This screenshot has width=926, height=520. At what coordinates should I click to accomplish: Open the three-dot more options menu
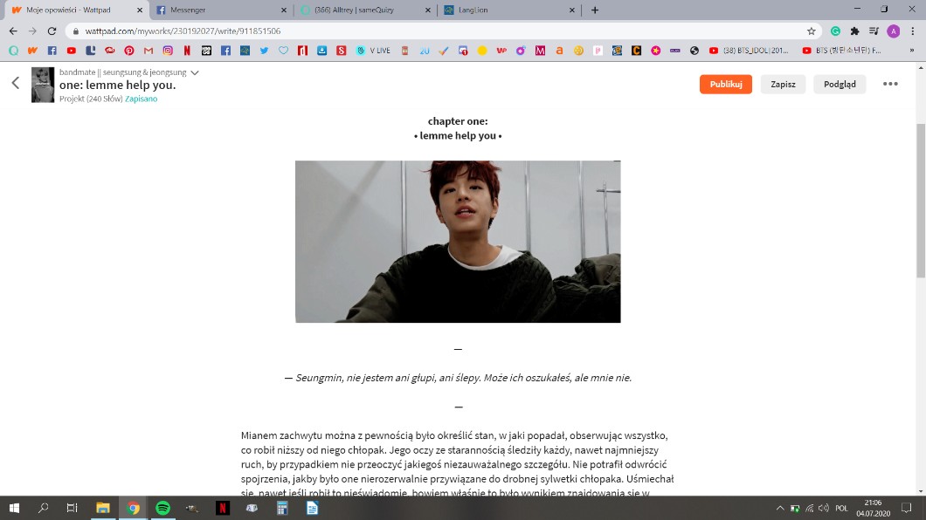[890, 84]
